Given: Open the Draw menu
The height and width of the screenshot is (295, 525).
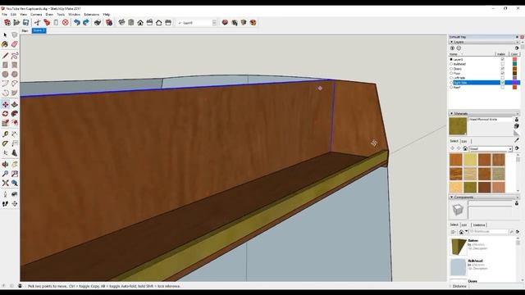Looking at the screenshot, I should (49, 15).
